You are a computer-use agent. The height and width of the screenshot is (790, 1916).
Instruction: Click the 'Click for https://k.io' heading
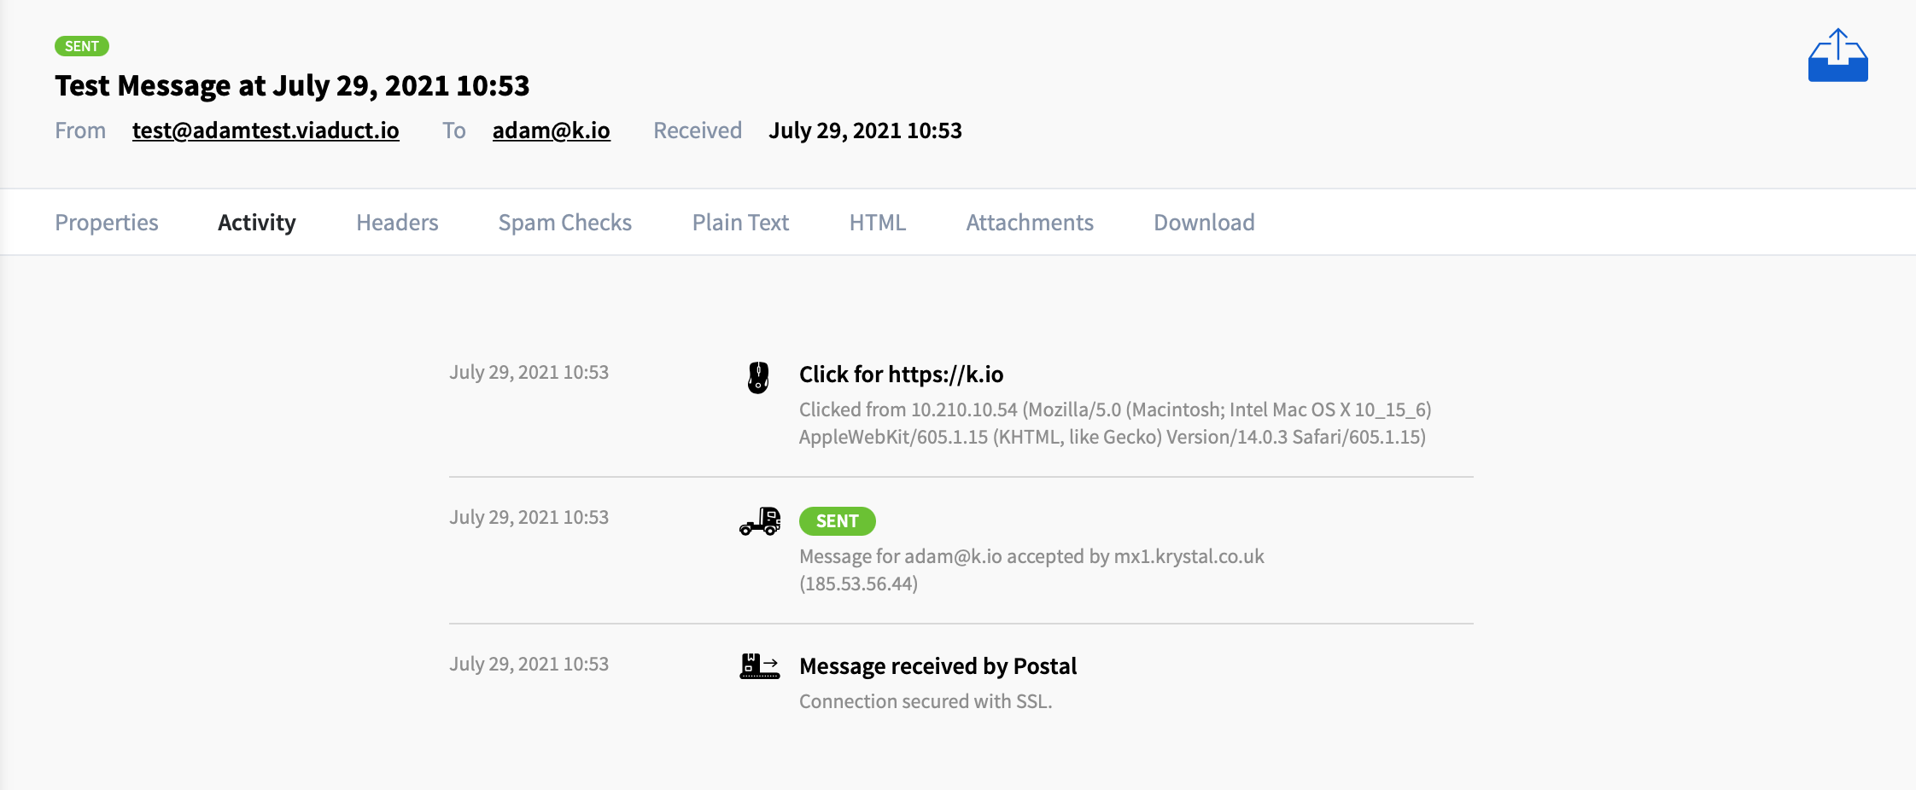pyautogui.click(x=901, y=375)
